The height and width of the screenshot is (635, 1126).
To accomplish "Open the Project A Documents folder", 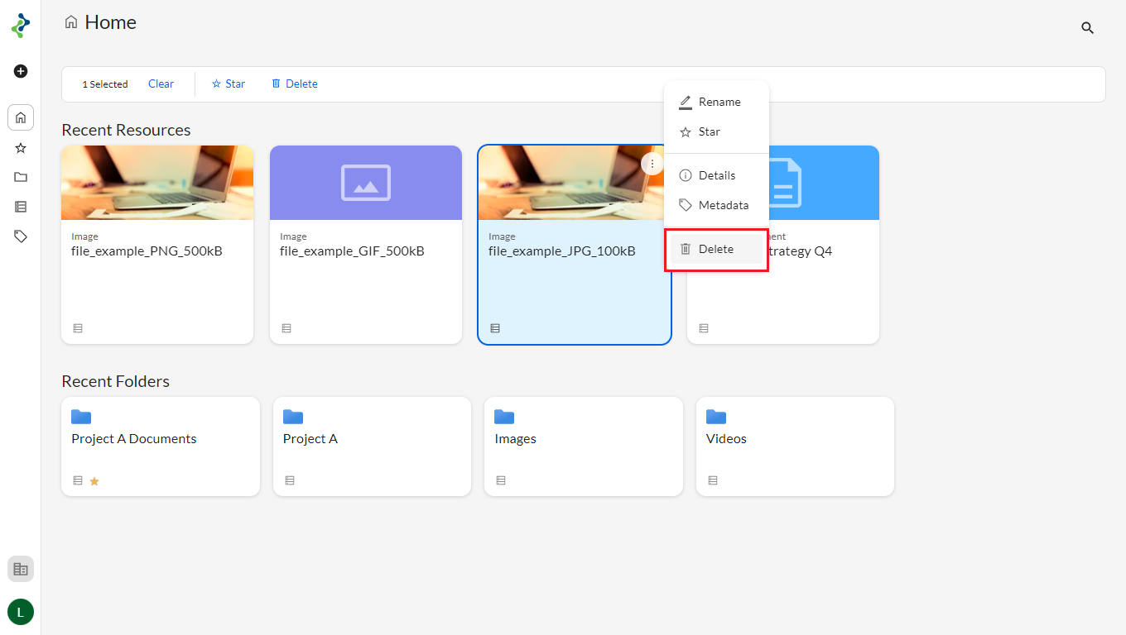I will coord(160,446).
